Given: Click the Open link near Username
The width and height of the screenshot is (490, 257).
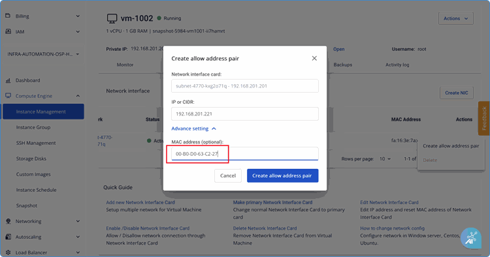Looking at the screenshot, I should [338, 50].
